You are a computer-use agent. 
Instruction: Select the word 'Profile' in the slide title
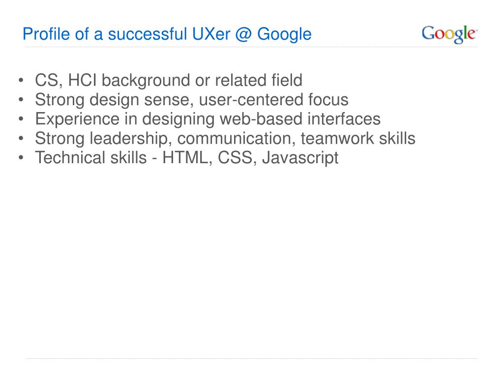[46, 34]
